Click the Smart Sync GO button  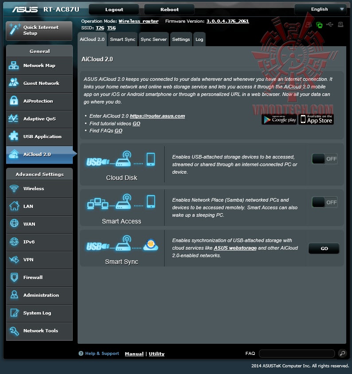click(x=324, y=248)
